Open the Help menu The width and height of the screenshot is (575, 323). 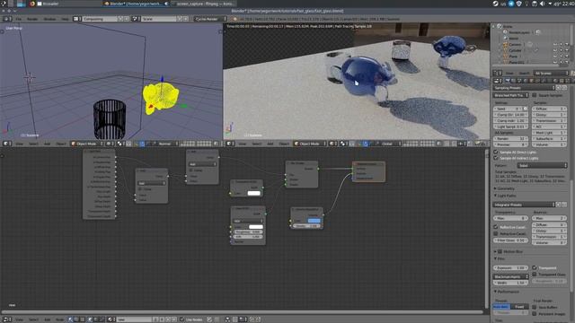(66, 19)
